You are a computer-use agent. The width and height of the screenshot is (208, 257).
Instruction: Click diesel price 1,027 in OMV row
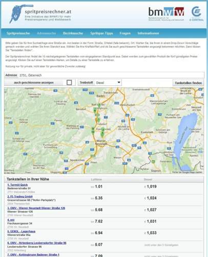pyautogui.click(x=152, y=210)
